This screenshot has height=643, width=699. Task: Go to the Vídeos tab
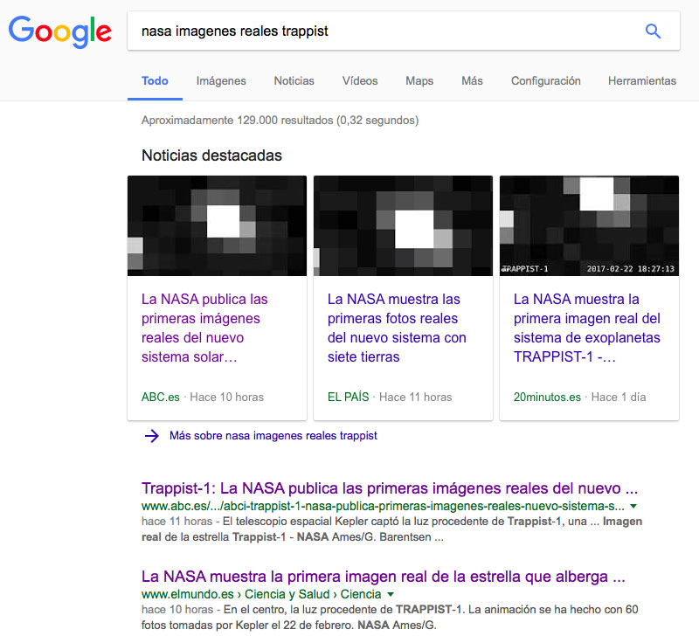360,80
